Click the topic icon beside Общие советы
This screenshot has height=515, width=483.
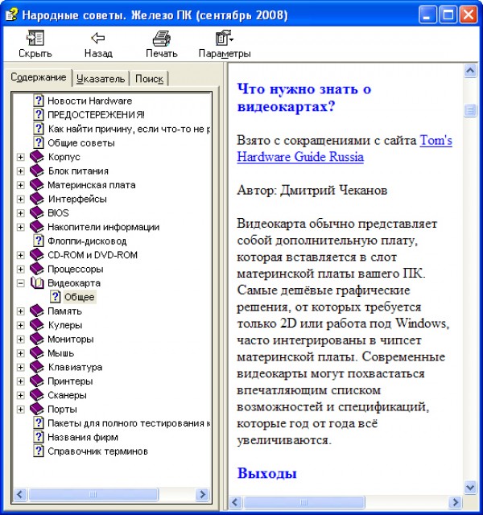tap(39, 142)
